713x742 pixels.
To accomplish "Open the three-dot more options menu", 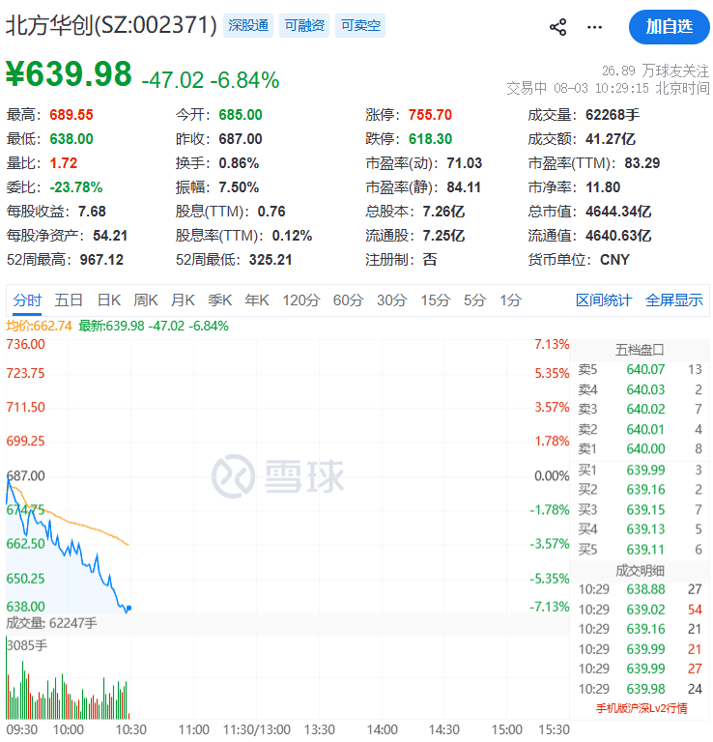I will (x=594, y=27).
